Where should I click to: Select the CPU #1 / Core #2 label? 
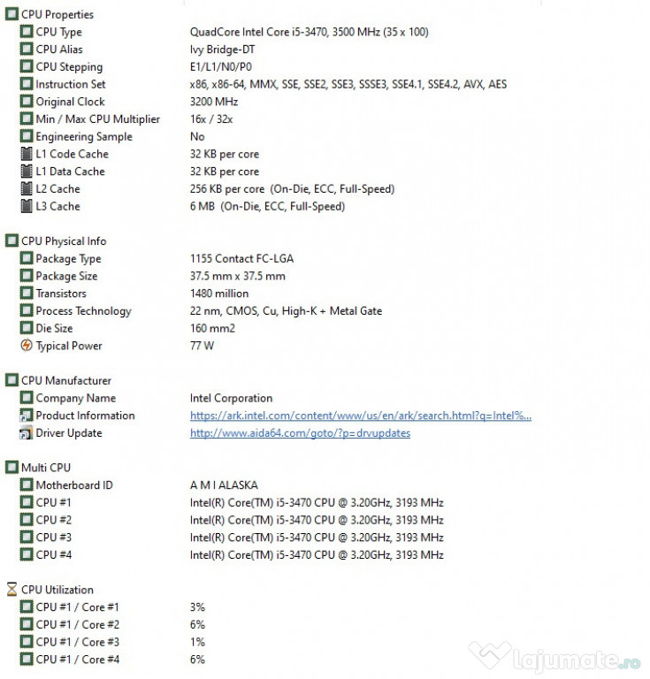tap(78, 624)
